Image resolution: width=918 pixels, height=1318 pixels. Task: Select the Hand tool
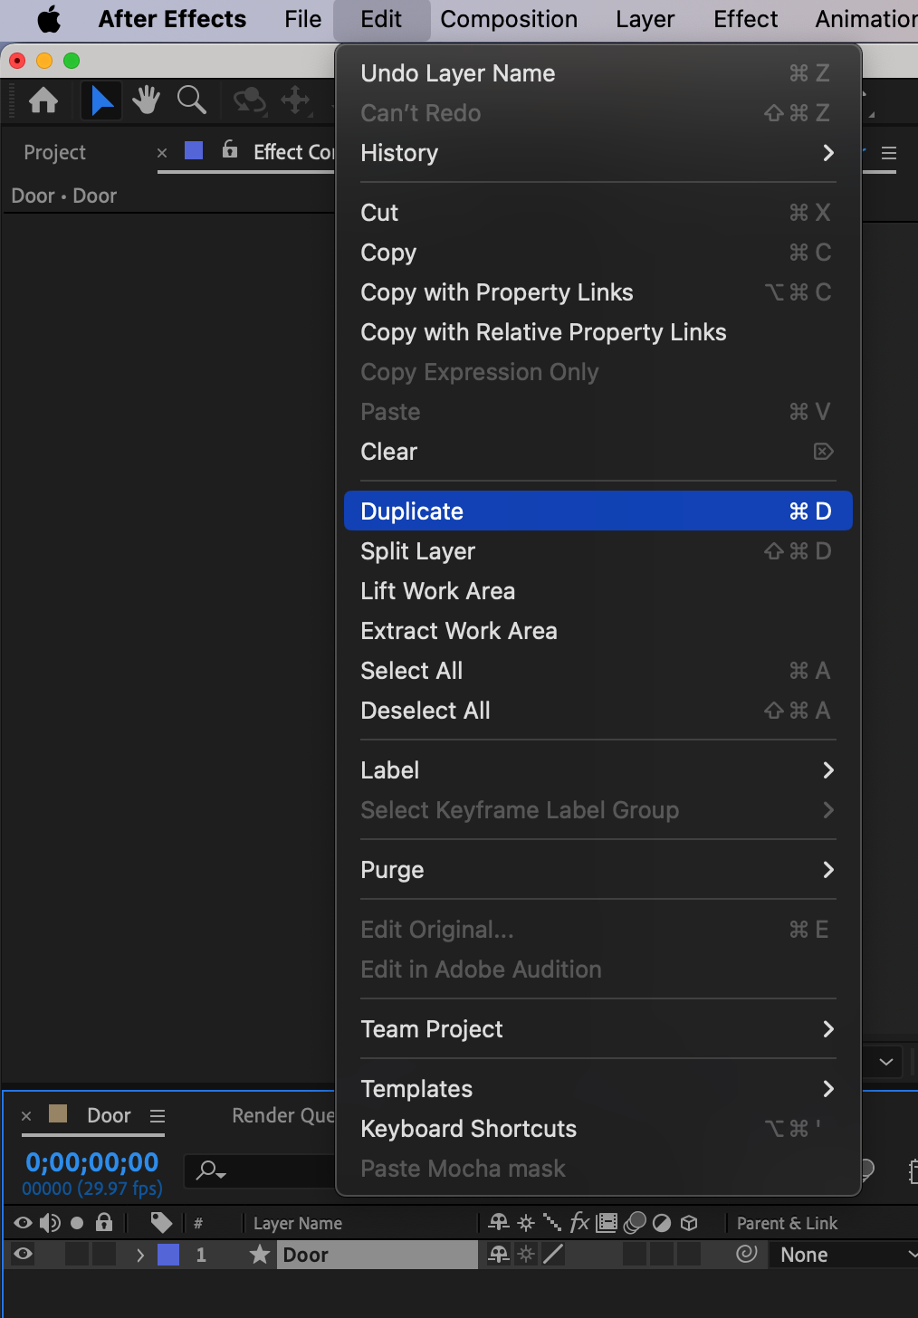tap(146, 100)
